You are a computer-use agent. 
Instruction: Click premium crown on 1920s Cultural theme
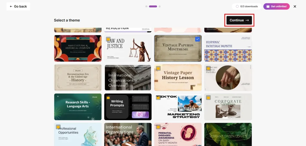pos(58,39)
